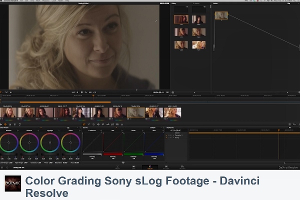Adjust the Offset master wheel slider
Screen dimensions: 300x200
point(70,154)
